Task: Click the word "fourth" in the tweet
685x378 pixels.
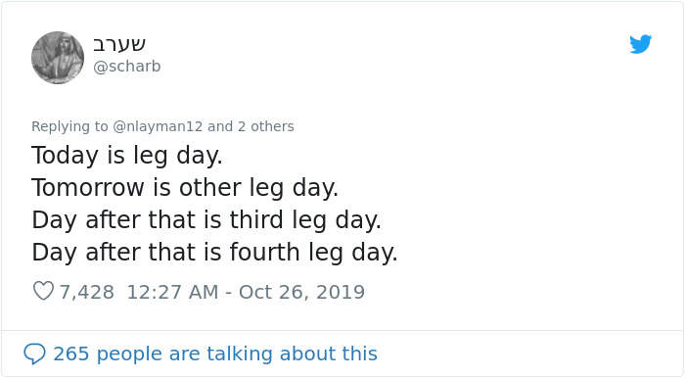Action: pyautogui.click(x=265, y=252)
